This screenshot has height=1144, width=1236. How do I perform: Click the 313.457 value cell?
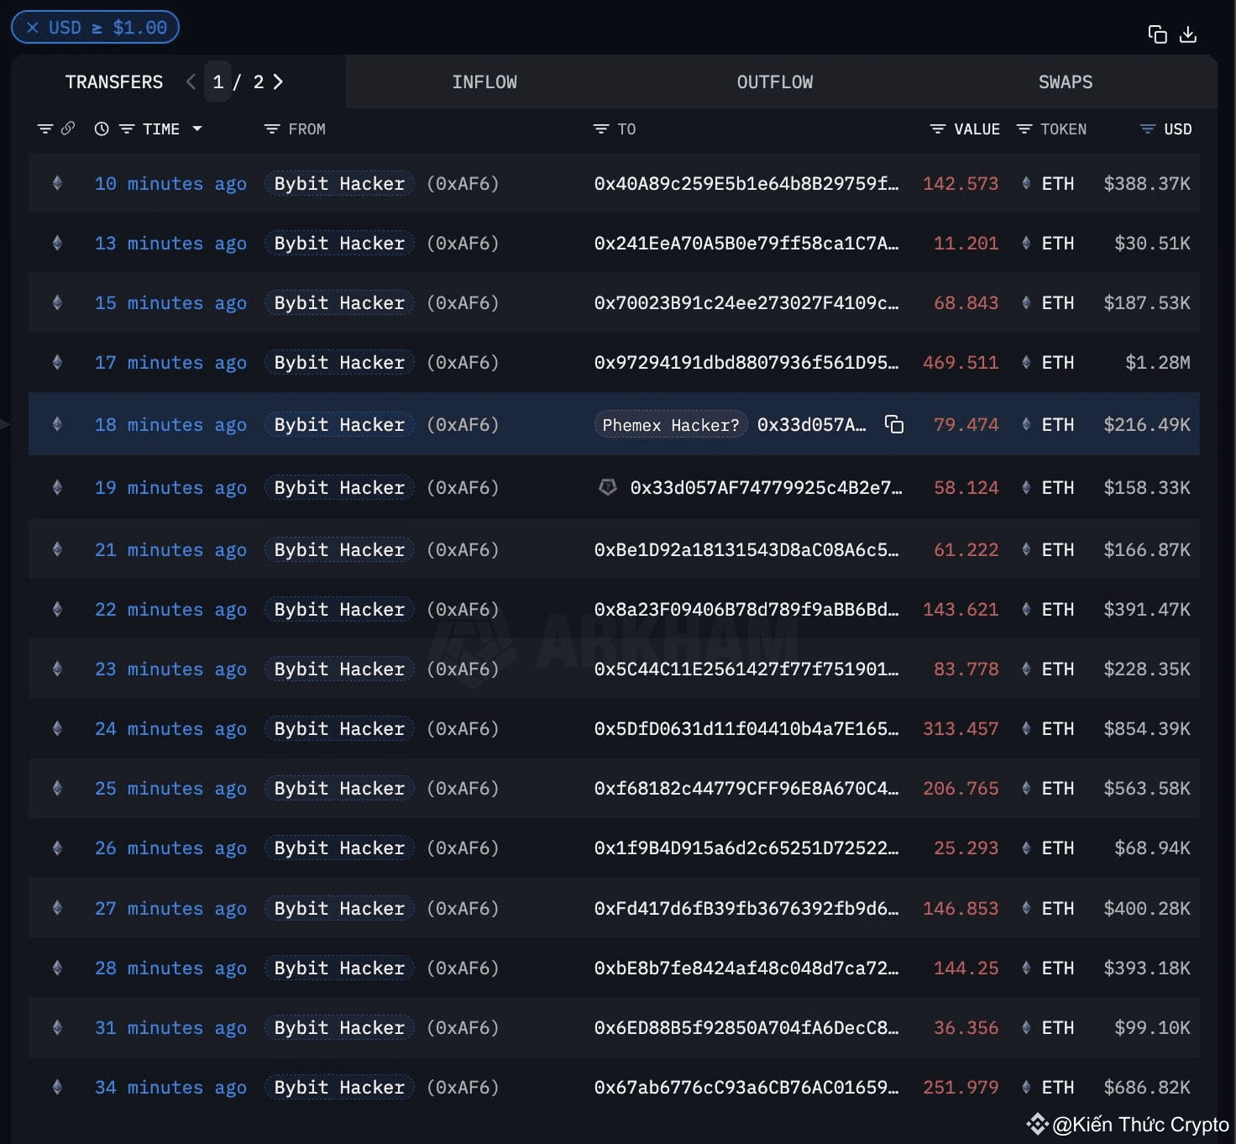click(961, 728)
